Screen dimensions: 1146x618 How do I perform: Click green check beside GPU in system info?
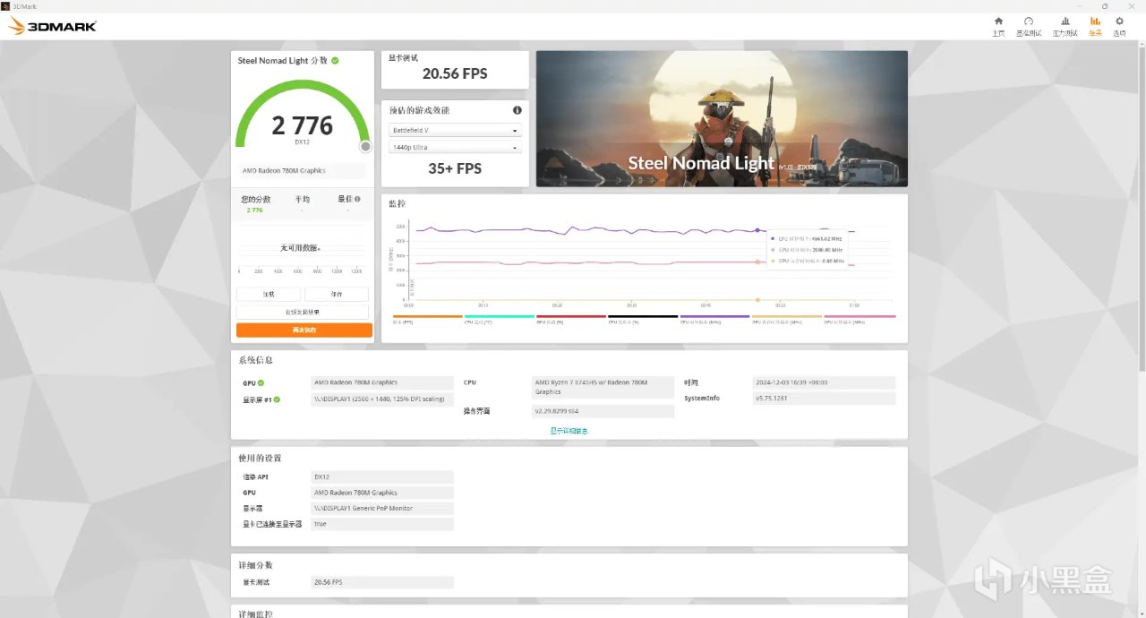click(x=261, y=382)
